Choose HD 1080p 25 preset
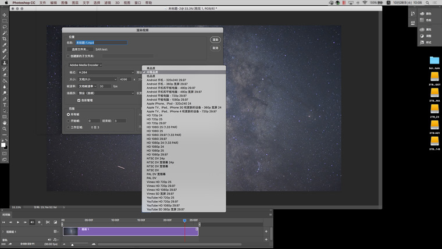Viewport: 442px width, 249px height. (x=155, y=151)
